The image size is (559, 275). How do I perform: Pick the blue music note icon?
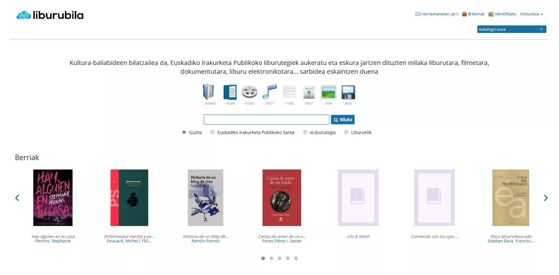coord(269,92)
